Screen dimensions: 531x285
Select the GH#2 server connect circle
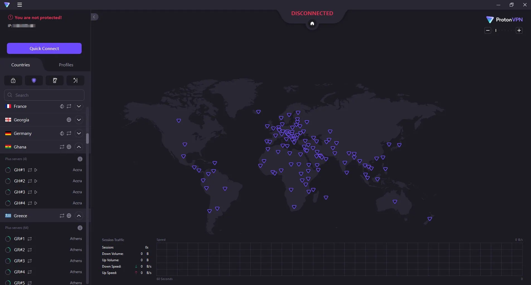pyautogui.click(x=8, y=181)
